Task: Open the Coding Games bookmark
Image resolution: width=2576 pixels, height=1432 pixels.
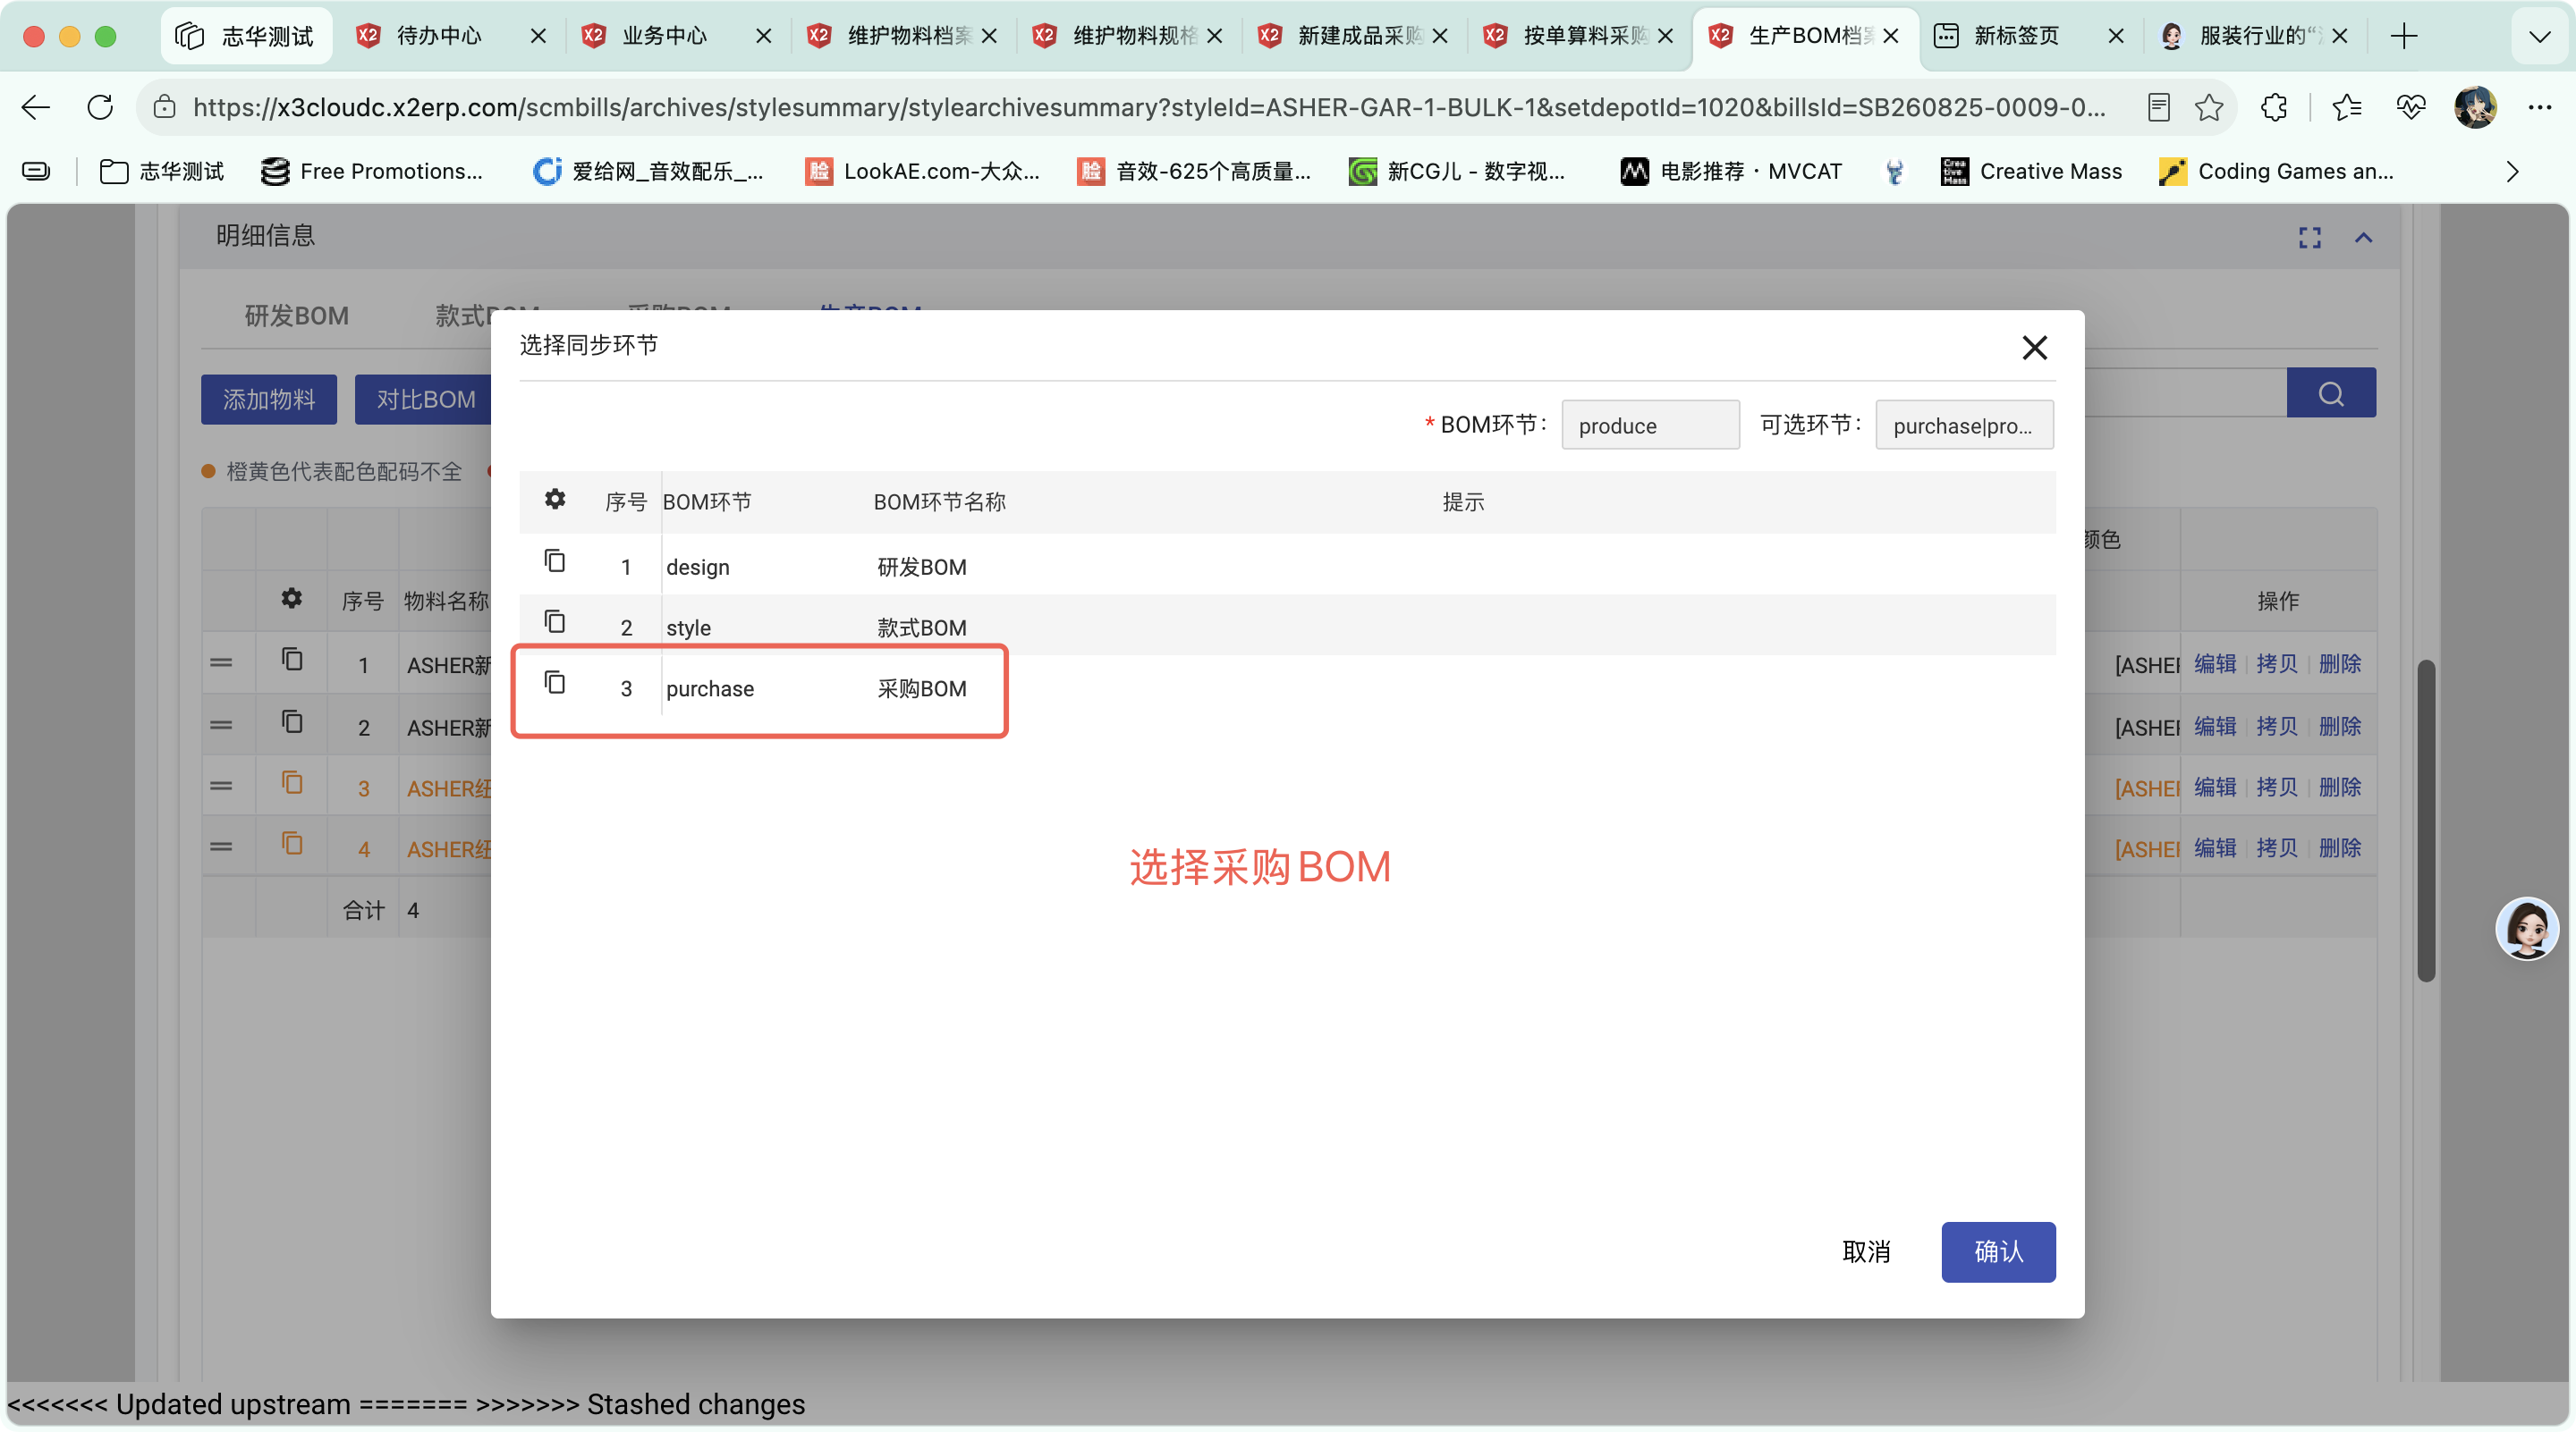Action: click(x=2276, y=172)
